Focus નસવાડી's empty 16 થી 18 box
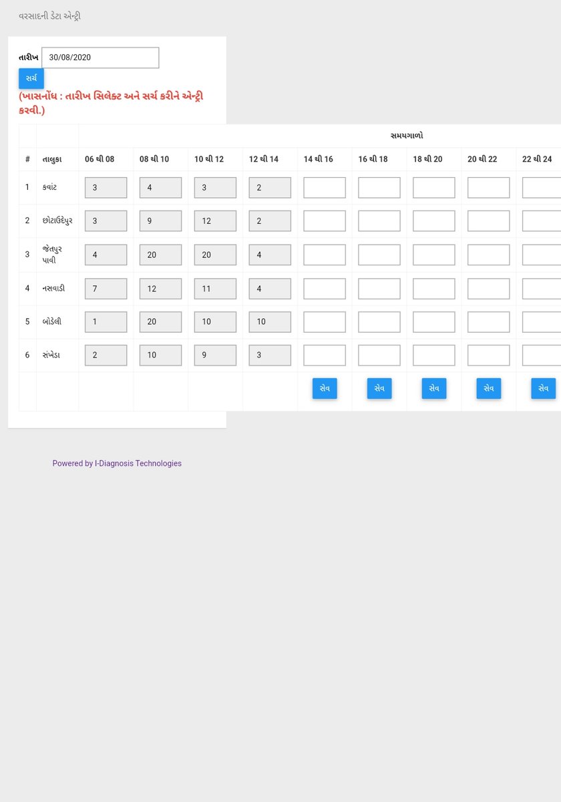Image resolution: width=561 pixels, height=802 pixels. coord(379,288)
